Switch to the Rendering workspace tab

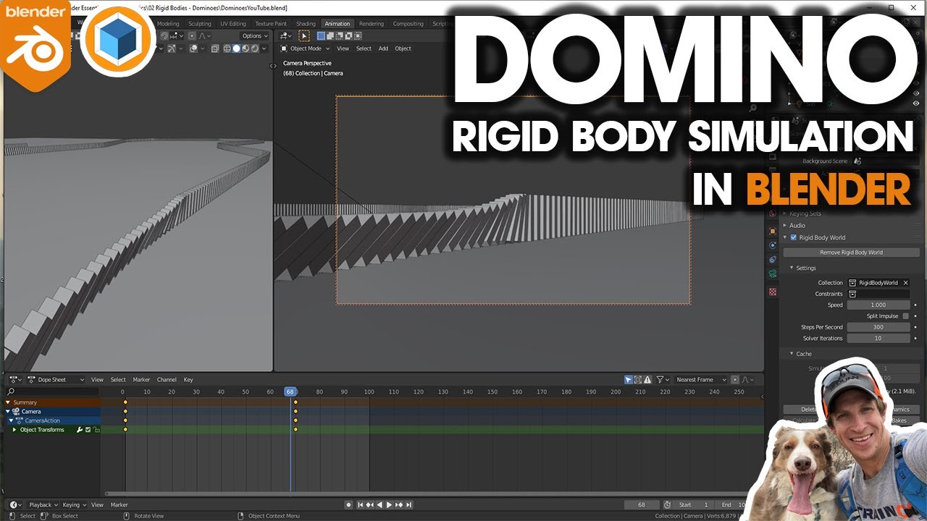click(372, 23)
